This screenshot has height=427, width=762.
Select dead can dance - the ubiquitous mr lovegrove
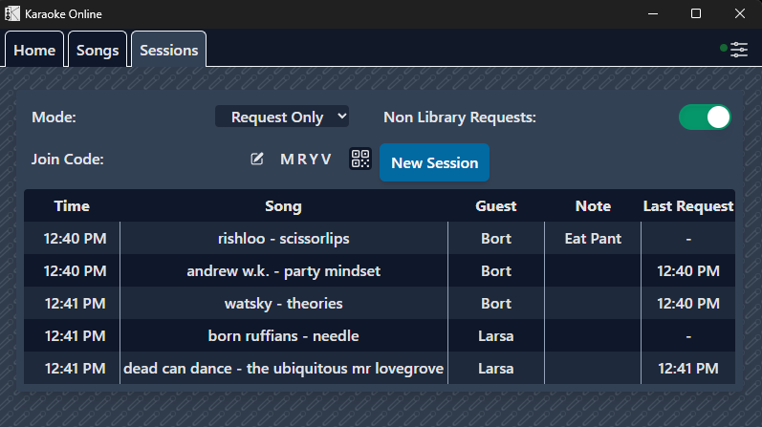tap(380, 368)
